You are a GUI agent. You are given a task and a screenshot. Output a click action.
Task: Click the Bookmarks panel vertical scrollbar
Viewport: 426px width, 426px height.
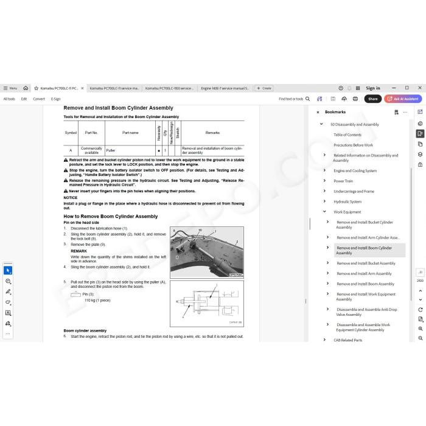[411, 234]
